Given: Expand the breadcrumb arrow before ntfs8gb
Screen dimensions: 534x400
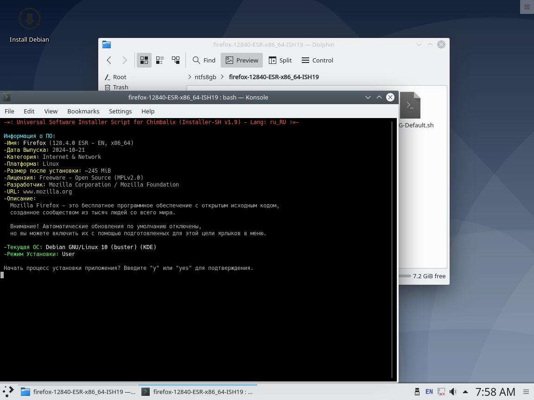Looking at the screenshot, I should coord(190,77).
